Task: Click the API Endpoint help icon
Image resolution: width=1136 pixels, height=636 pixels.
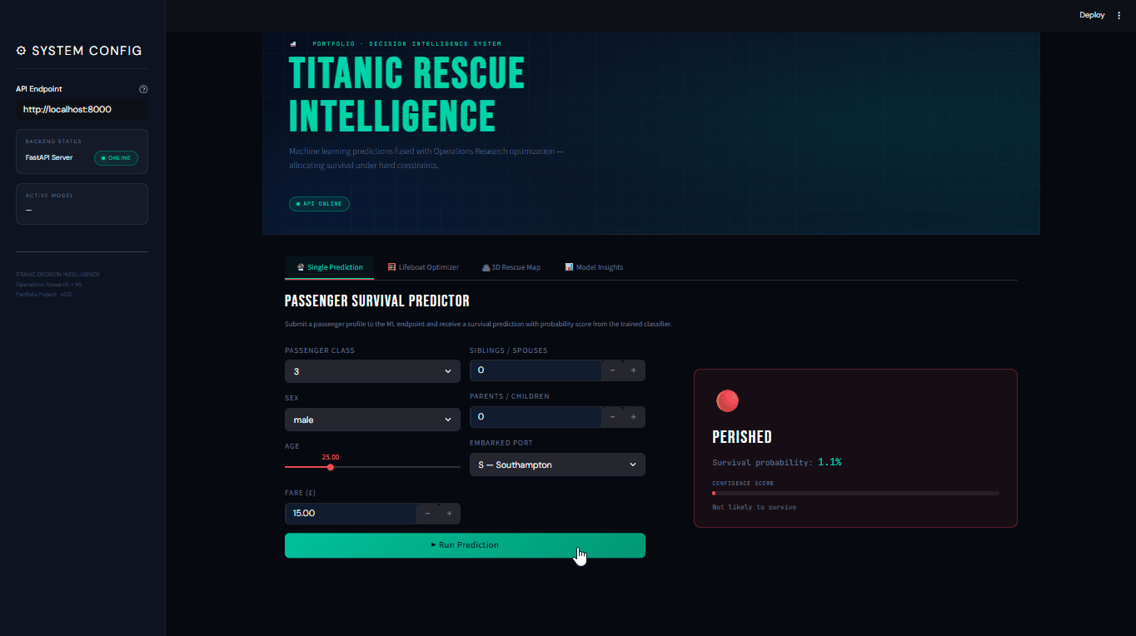Action: coord(143,89)
